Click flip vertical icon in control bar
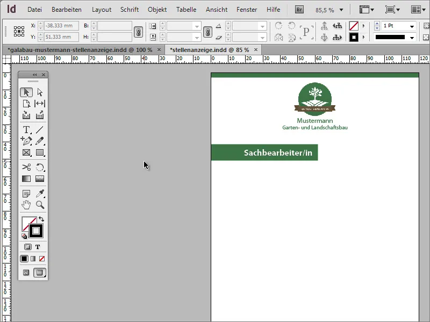The image size is (430, 322). tap(292, 37)
